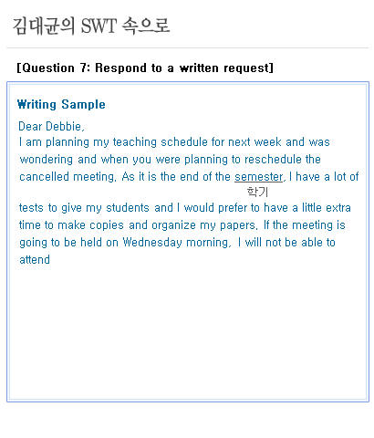Click the word 'schedule' in the first sentence

184,142
